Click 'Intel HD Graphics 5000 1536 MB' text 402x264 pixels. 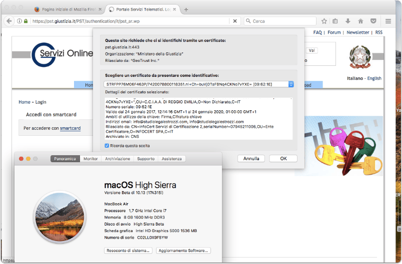point(166,231)
